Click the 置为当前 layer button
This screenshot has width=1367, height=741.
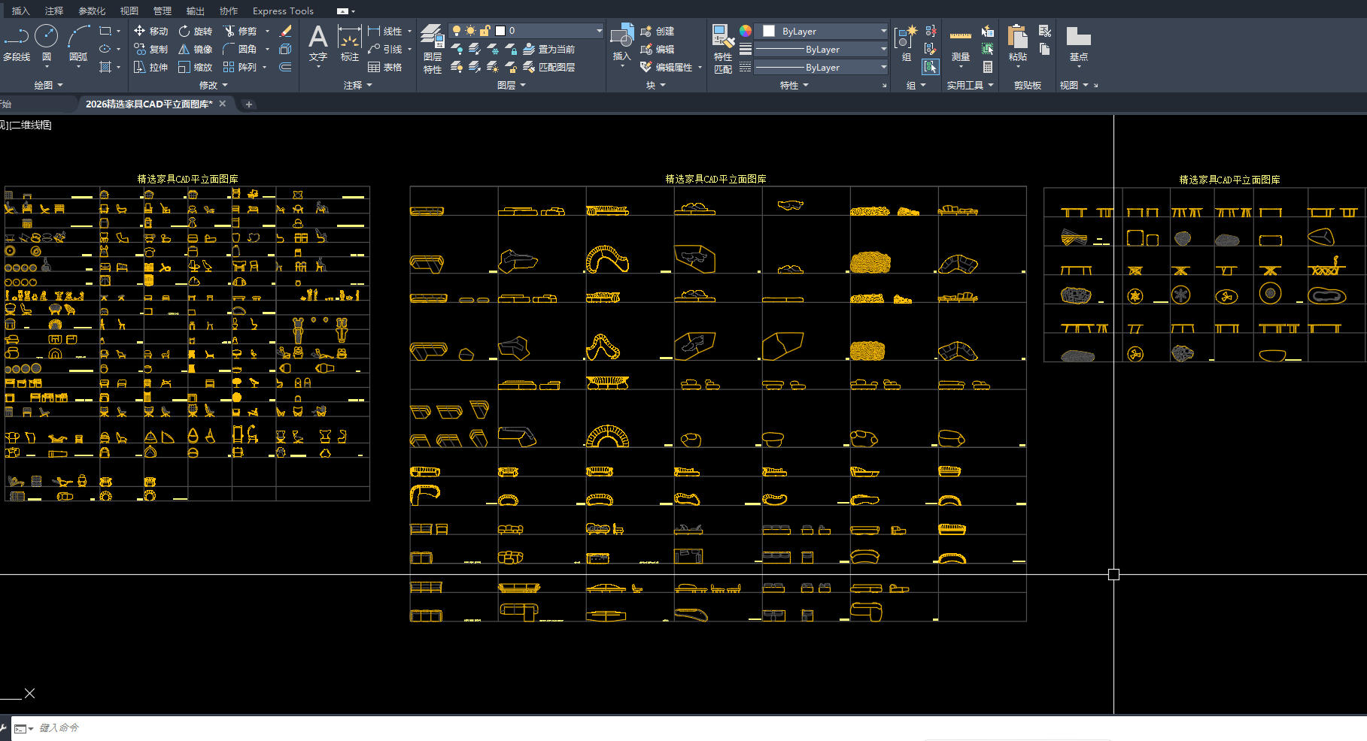tap(549, 49)
